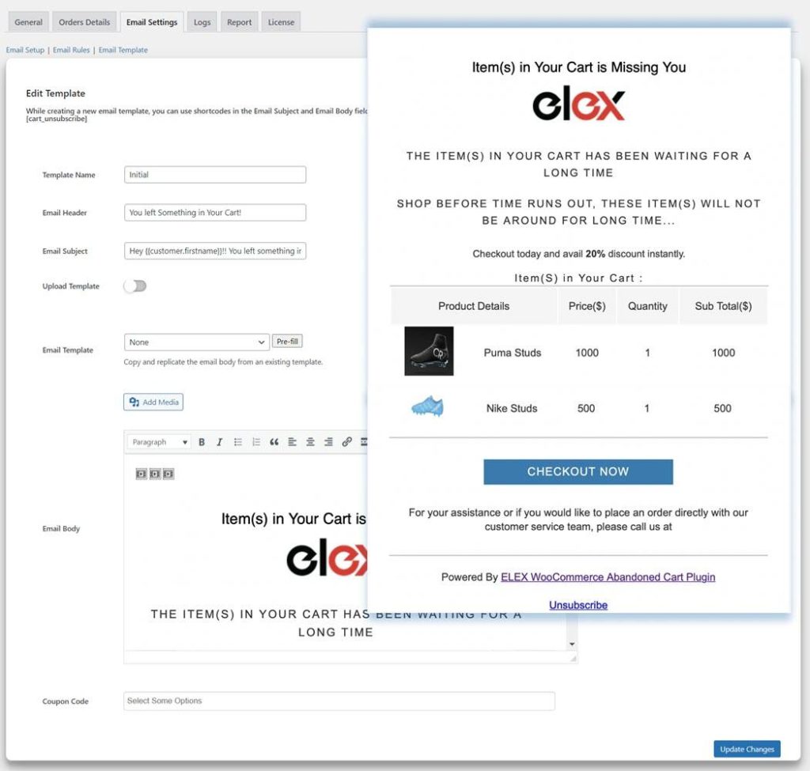Click the Nike Studs product image
This screenshot has width=810, height=771.
427,407
